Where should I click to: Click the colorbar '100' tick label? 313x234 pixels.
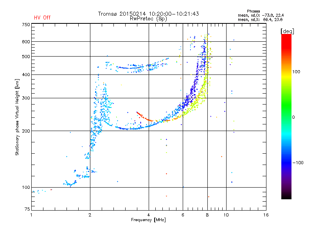point(296,72)
